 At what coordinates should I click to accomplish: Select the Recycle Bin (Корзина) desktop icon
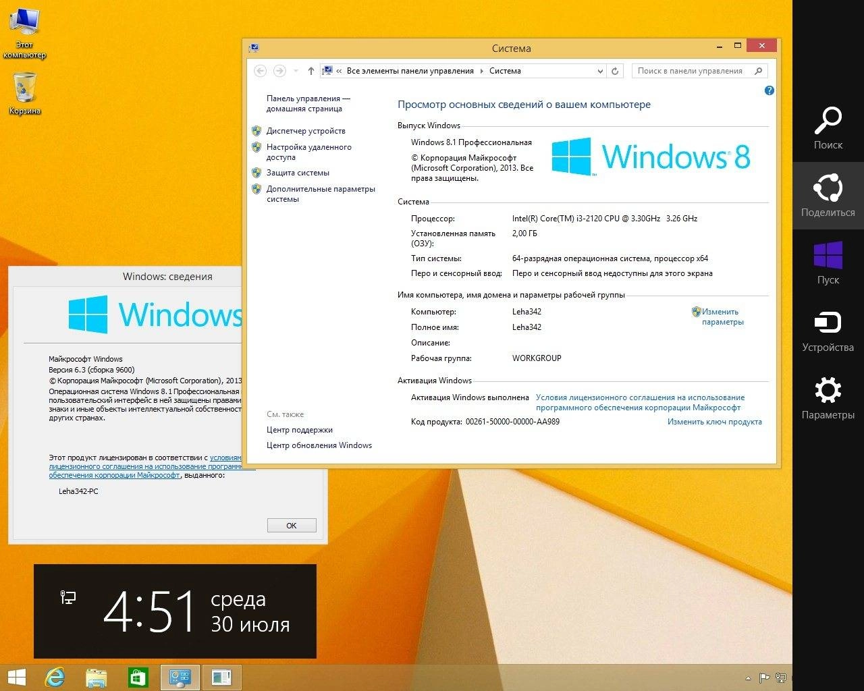click(25, 93)
